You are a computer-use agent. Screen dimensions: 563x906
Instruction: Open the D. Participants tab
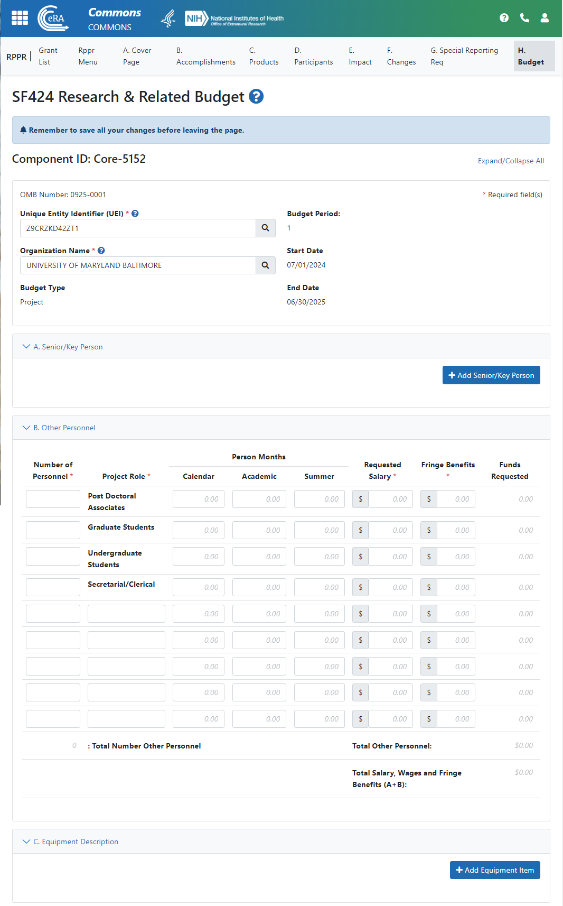pos(314,56)
